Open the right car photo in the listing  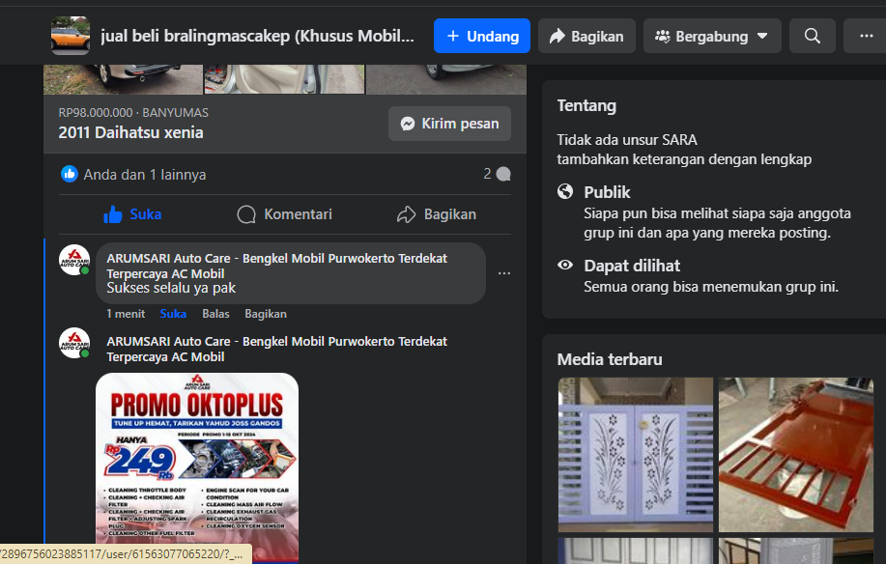point(446,79)
